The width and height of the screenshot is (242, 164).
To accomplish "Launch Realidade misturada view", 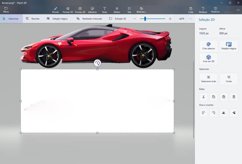I will pyautogui.click(x=89, y=19).
